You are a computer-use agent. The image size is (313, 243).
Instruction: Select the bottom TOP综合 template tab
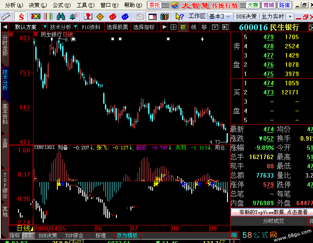74,236
